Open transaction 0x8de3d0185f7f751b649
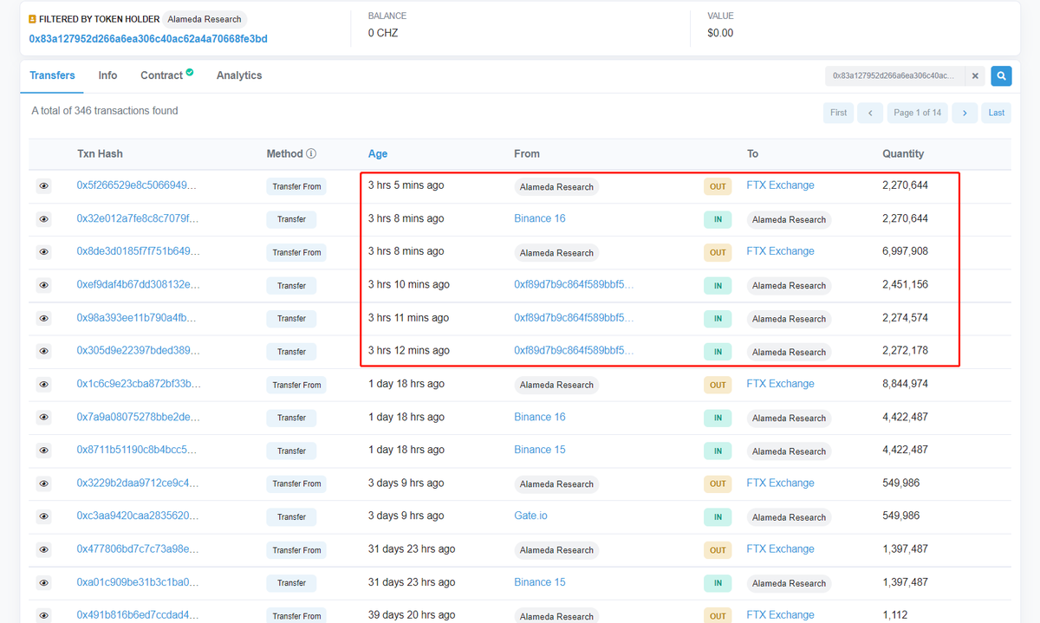The image size is (1040, 623). click(138, 251)
